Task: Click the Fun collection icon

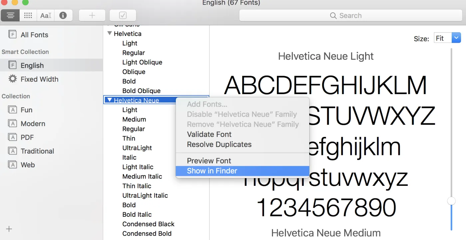Action: tap(12, 110)
